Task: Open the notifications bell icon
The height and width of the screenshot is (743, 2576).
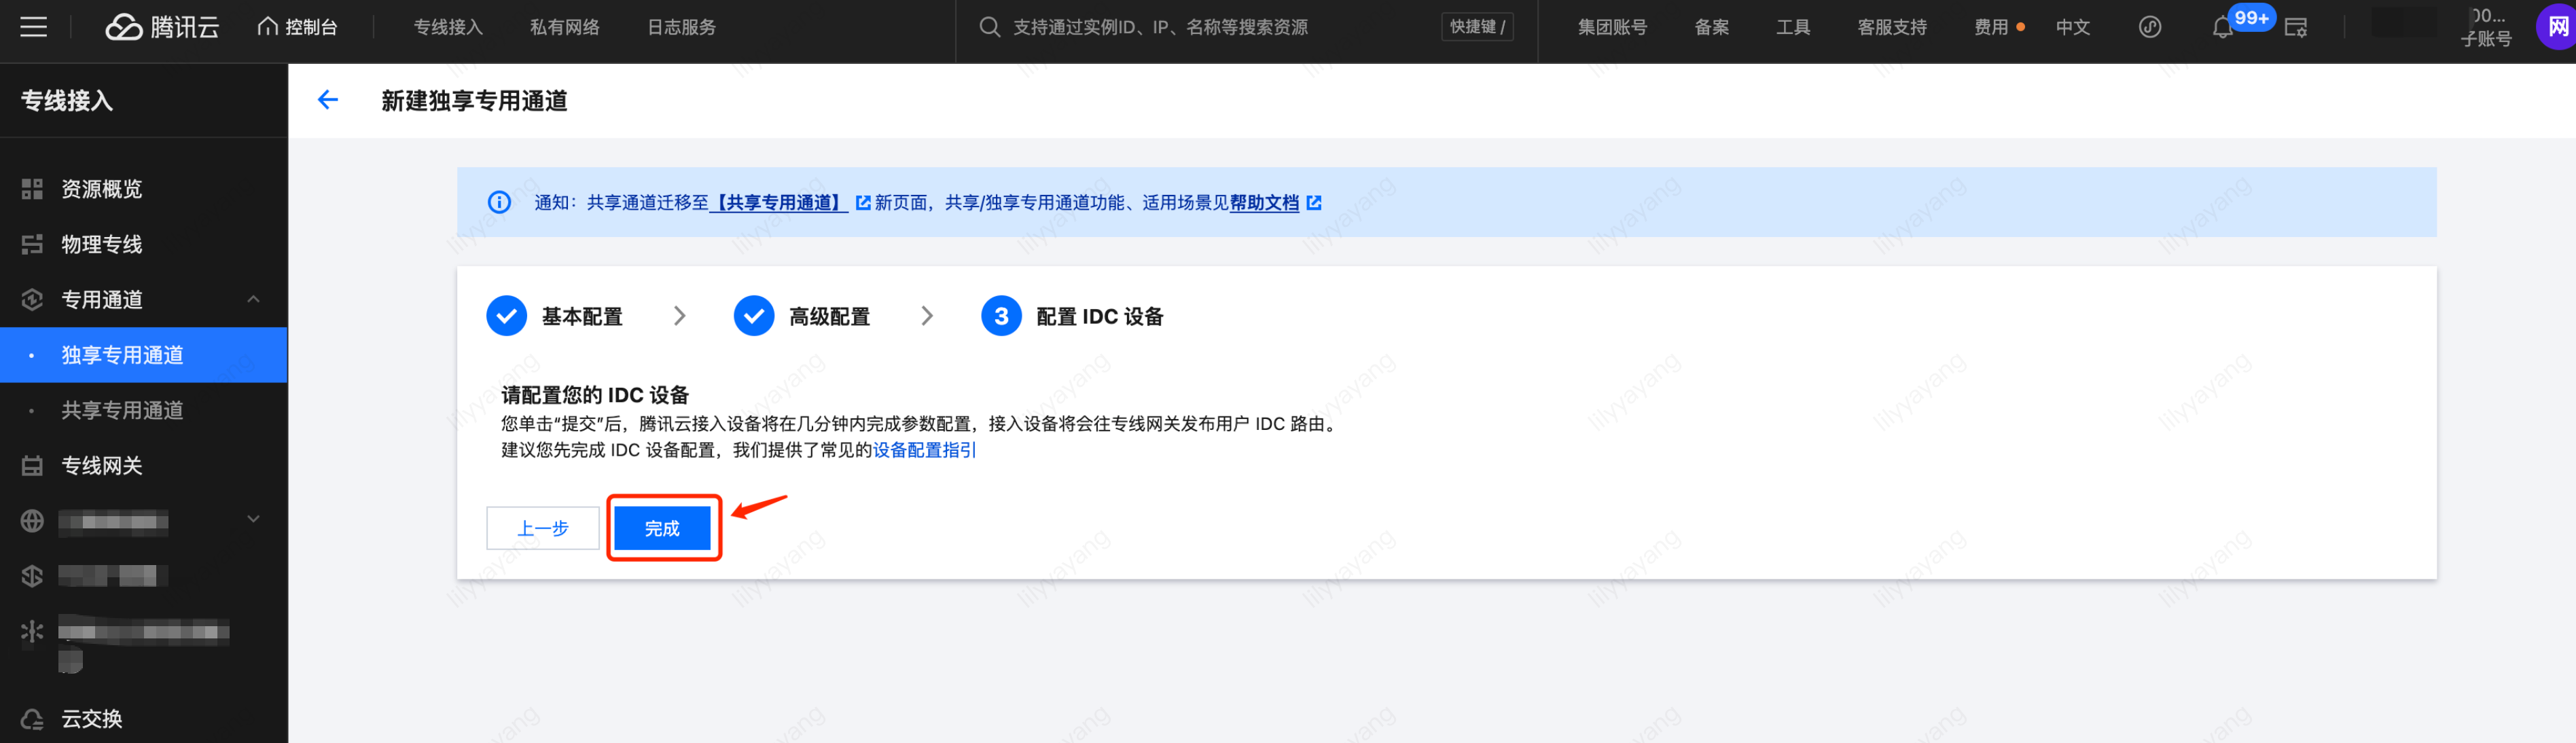Action: 2221,28
